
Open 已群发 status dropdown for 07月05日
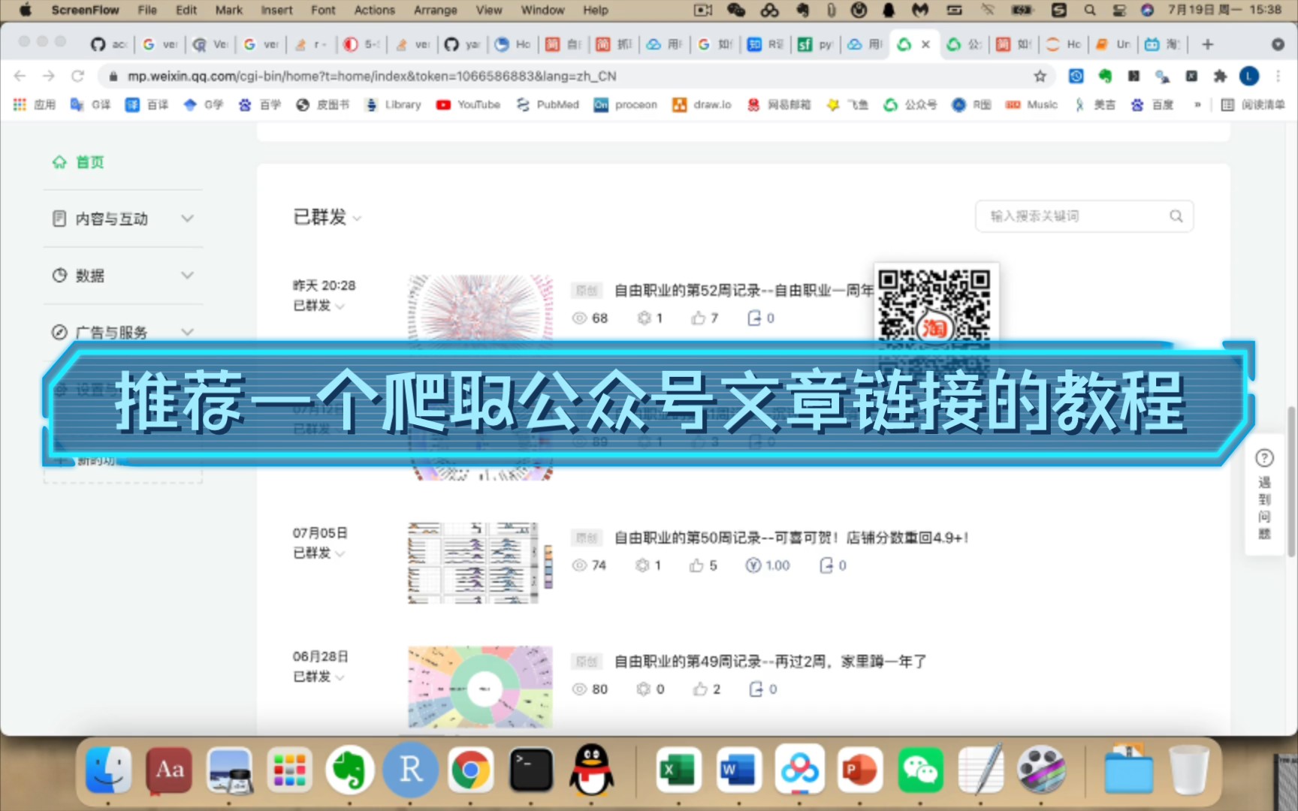(318, 553)
